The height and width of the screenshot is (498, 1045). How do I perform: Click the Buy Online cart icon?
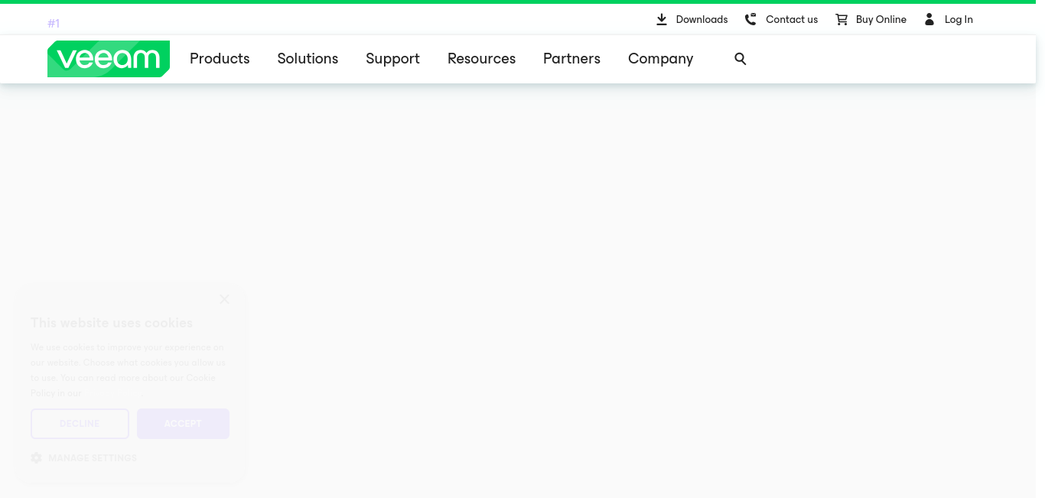[x=842, y=19]
